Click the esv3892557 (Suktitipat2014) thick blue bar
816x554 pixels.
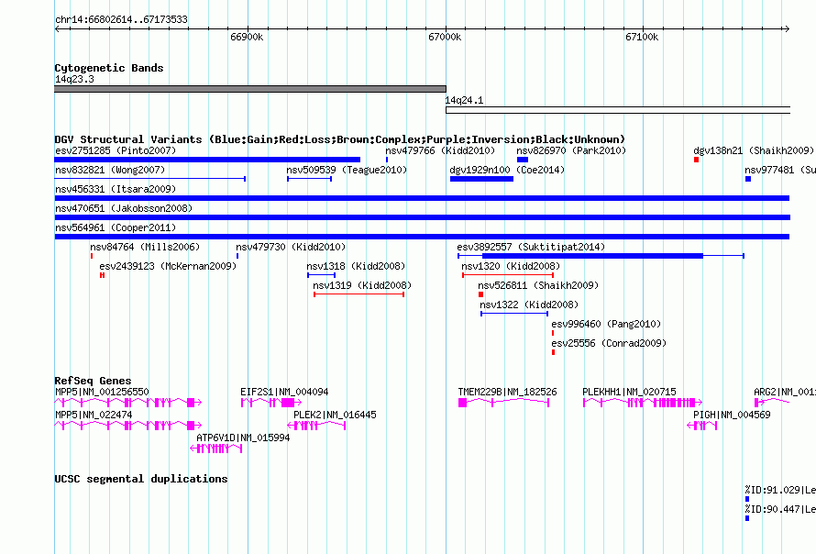(592, 256)
